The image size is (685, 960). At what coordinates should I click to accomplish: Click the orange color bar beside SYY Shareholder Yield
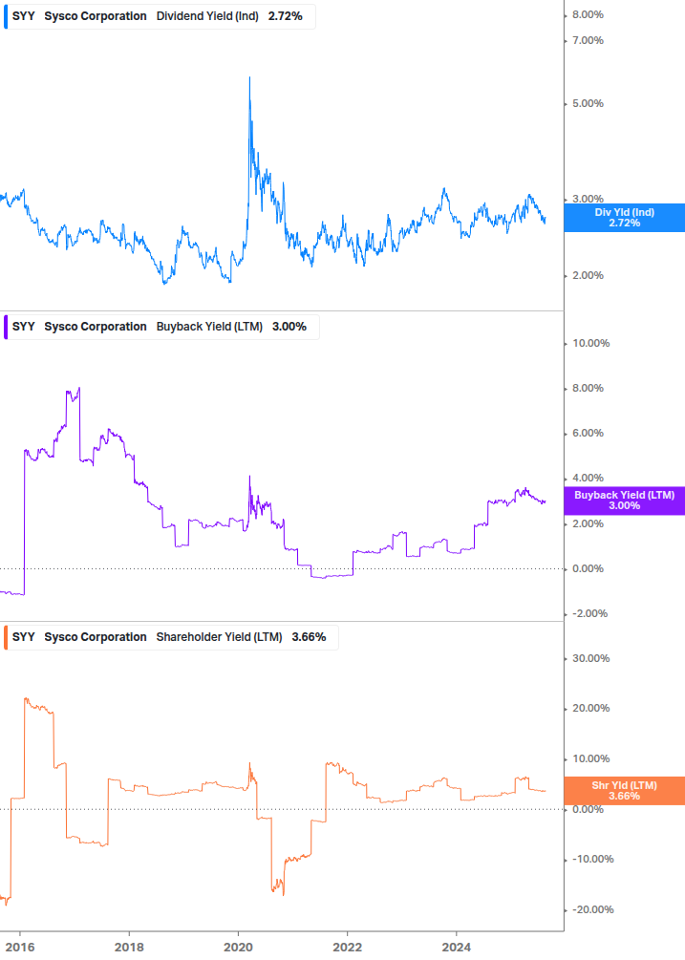click(x=6, y=637)
